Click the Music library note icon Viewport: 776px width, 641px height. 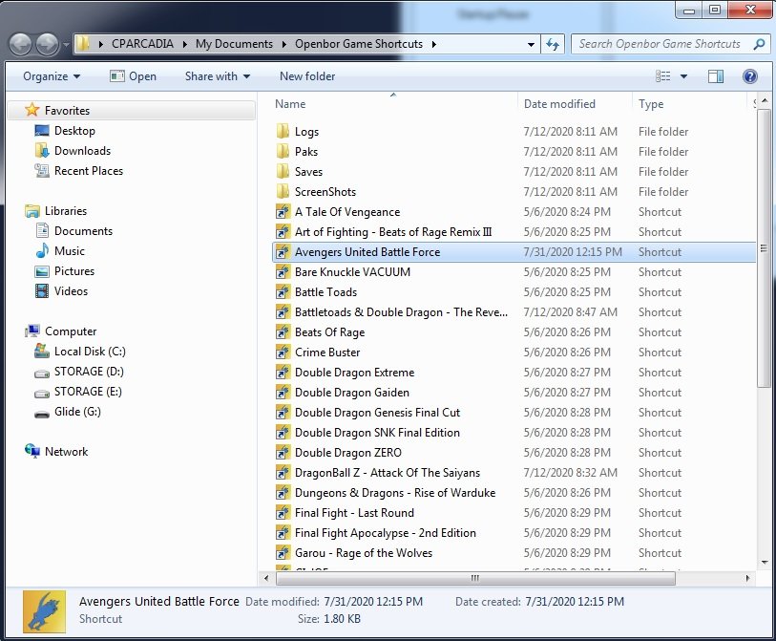coord(42,250)
